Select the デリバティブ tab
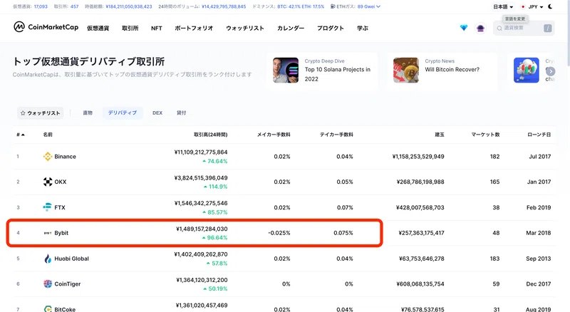Viewport: 570px width, 312px height. tap(123, 113)
